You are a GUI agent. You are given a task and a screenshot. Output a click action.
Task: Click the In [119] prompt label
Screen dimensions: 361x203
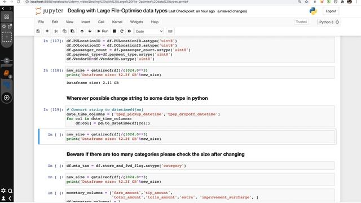[x=53, y=110]
